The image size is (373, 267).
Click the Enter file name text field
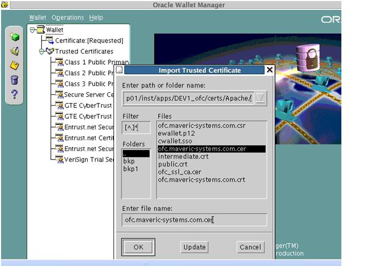click(195, 220)
